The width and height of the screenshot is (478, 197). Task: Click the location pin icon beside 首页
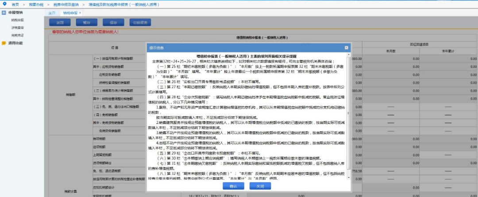coord(4,4)
